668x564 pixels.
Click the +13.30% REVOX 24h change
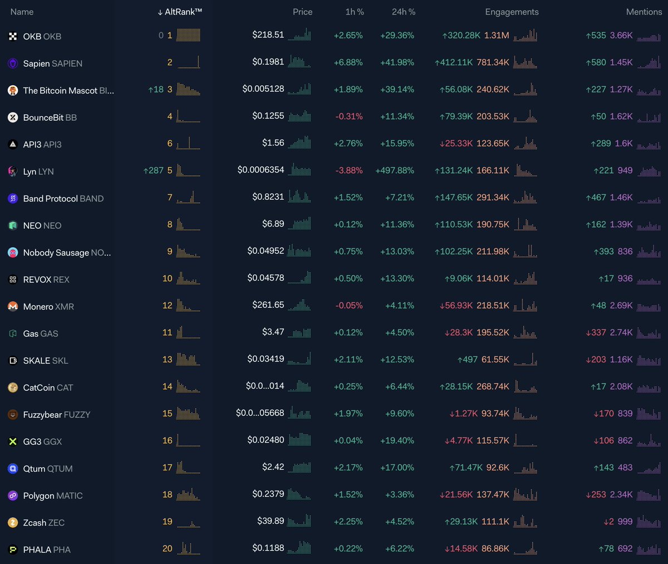[397, 278]
